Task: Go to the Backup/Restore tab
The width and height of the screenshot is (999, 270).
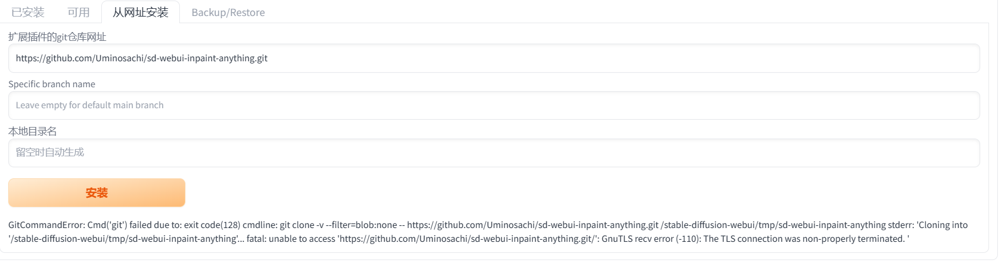Action: click(x=228, y=12)
